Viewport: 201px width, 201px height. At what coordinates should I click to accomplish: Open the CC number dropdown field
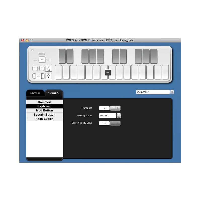153,92
